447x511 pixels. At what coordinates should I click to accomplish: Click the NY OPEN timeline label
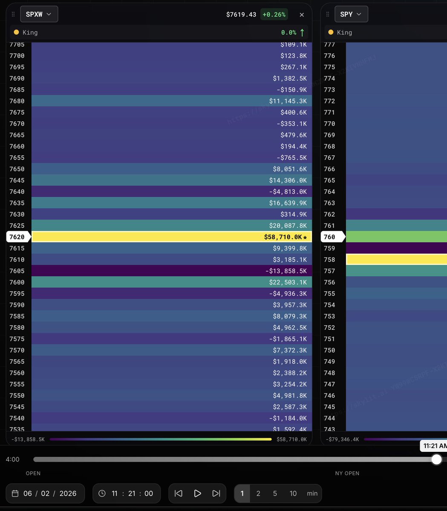click(347, 473)
